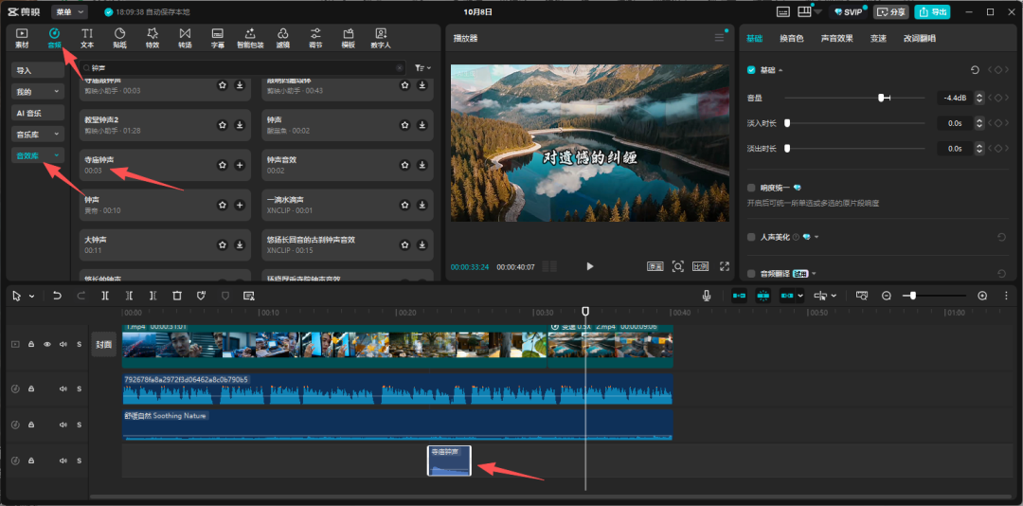
Task: Add 钟声 10-second sound to the timeline
Action: (240, 205)
